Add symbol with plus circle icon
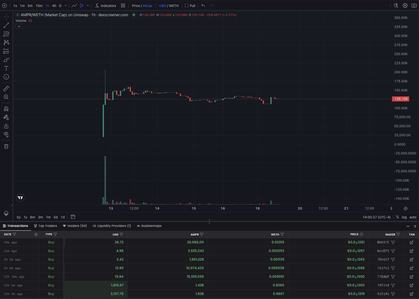The image size is (419, 299). 4,6
